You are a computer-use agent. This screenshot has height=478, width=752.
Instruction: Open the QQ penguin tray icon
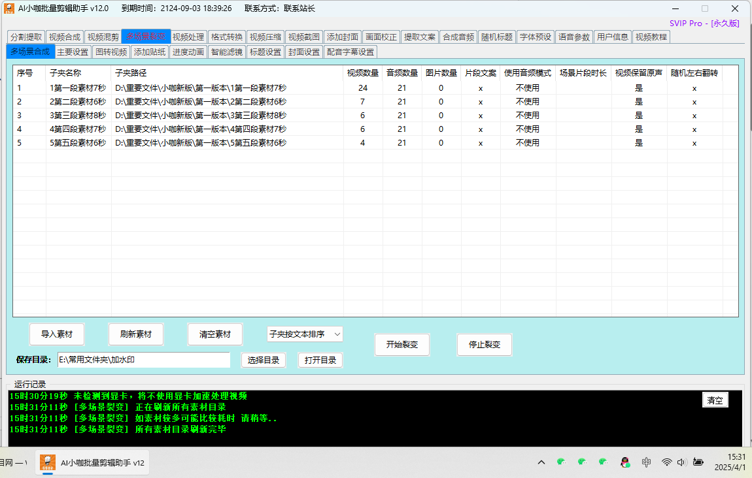pyautogui.click(x=624, y=462)
